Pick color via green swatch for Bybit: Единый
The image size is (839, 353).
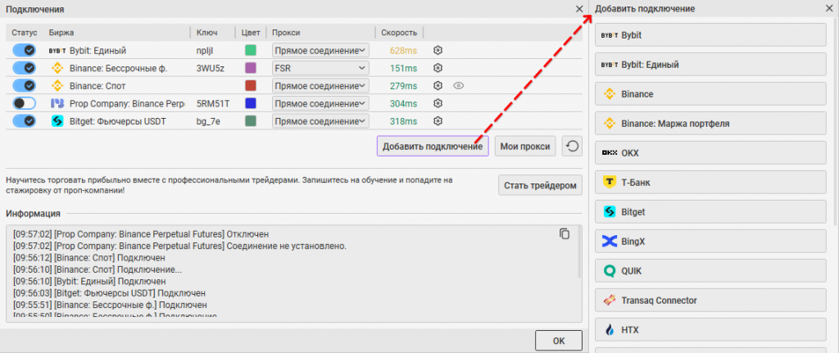[x=251, y=50]
